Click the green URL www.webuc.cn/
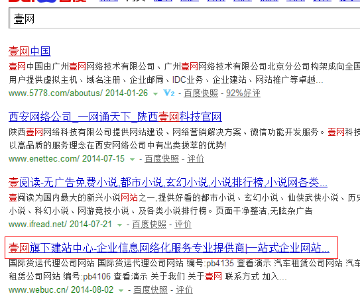 tap(38, 290)
